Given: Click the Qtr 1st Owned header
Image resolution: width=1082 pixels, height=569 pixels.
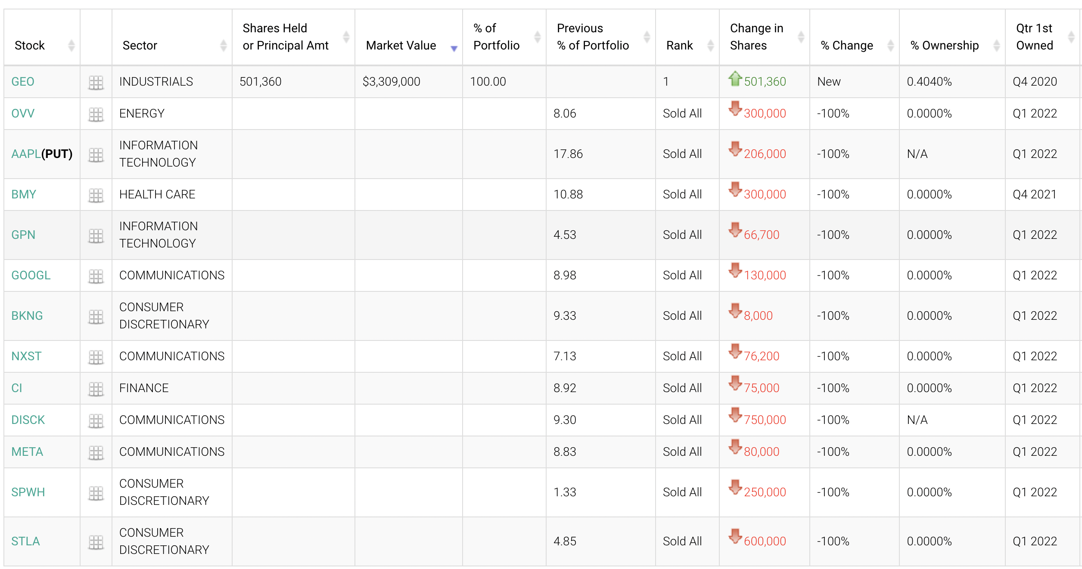Looking at the screenshot, I should click(x=1034, y=37).
